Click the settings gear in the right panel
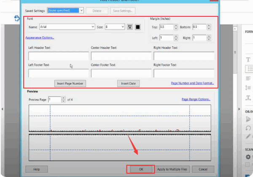 coord(248,157)
